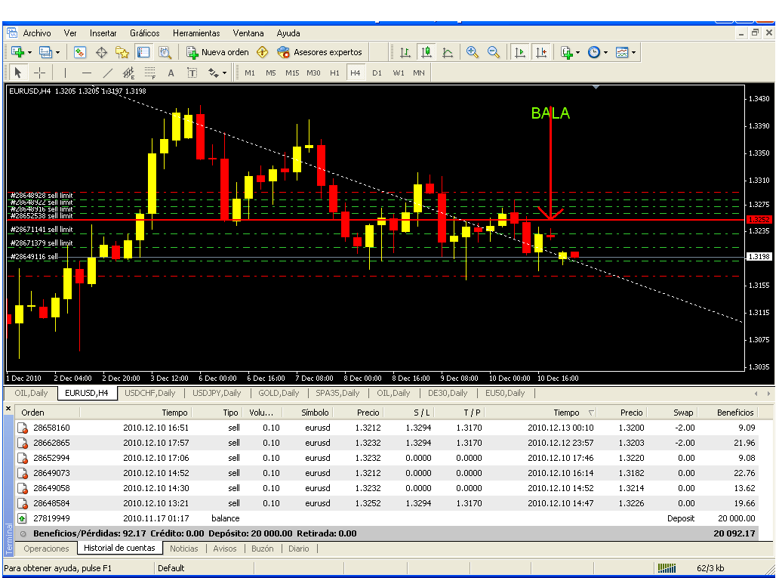Open the Strategy Tester magnifier icon
This screenshot has width=779, height=578.
coord(165,52)
